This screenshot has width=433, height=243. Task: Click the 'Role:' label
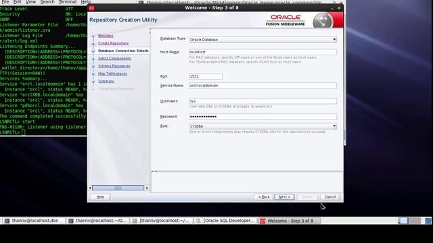(164, 126)
